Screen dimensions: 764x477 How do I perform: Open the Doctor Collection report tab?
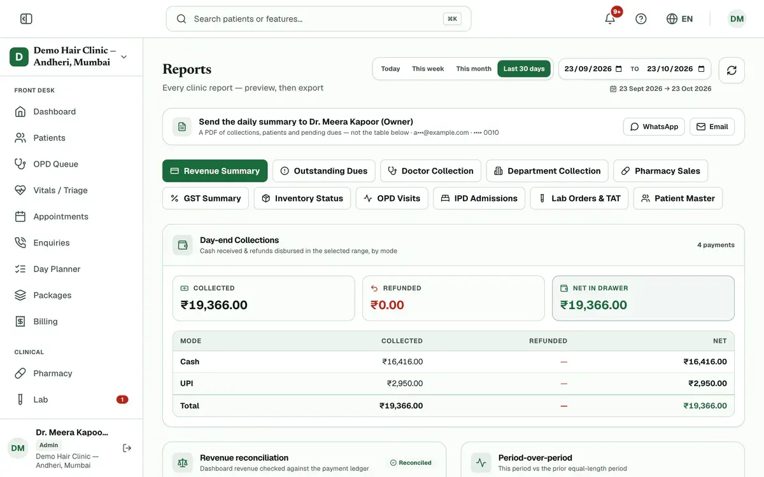click(430, 171)
